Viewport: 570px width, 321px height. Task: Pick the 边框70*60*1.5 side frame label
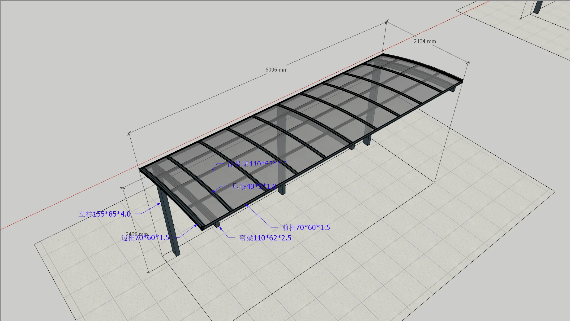coord(145,238)
